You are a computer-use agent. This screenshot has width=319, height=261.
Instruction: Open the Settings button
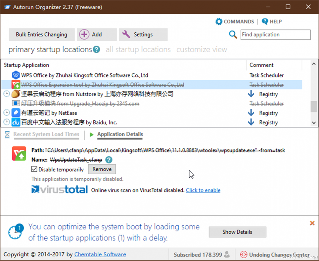[143, 35]
